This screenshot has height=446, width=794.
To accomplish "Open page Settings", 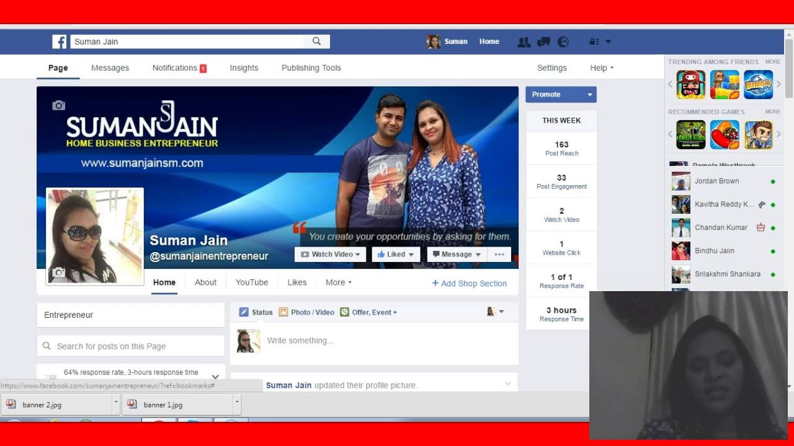I will [x=552, y=68].
